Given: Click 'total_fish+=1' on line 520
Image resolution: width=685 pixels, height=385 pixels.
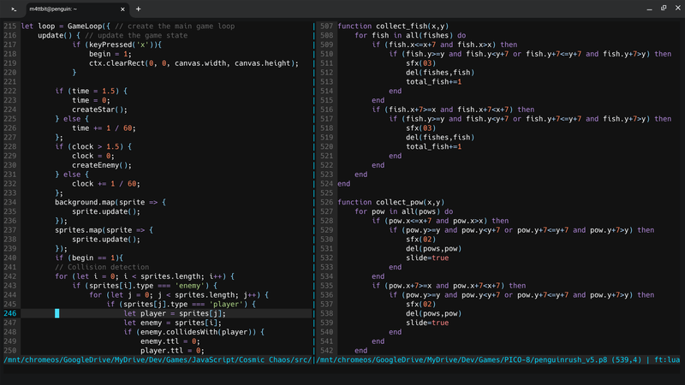Looking at the screenshot, I should coord(434,146).
